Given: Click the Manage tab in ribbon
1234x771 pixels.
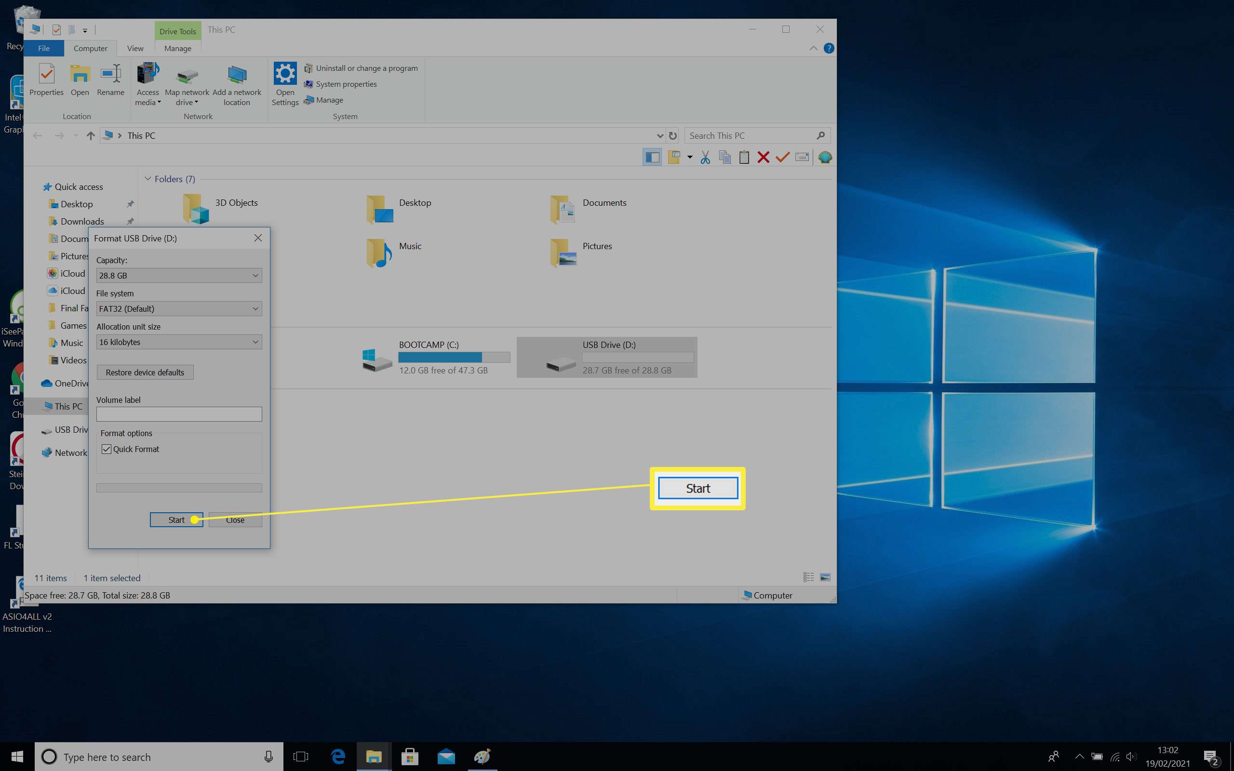Looking at the screenshot, I should 177,48.
